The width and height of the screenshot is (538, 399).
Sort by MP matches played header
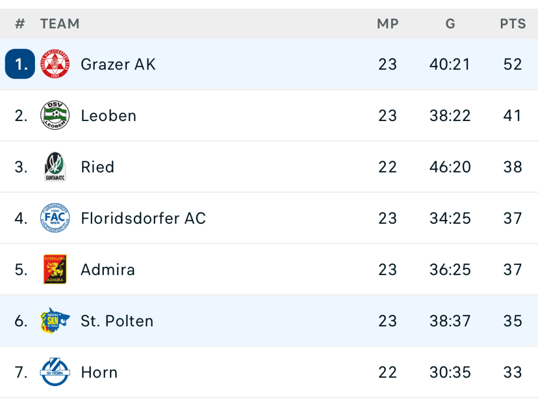click(x=387, y=24)
